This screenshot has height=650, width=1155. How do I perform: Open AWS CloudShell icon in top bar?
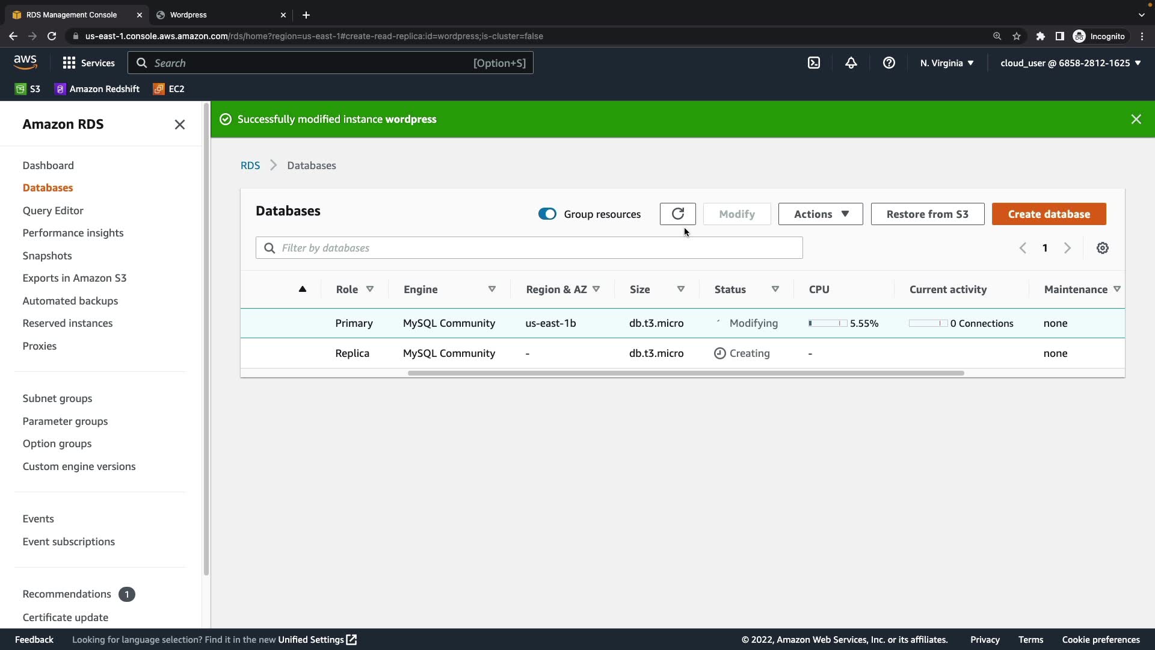(x=813, y=63)
